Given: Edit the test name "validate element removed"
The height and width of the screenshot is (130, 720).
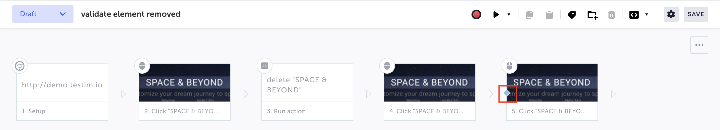Looking at the screenshot, I should pos(131,14).
